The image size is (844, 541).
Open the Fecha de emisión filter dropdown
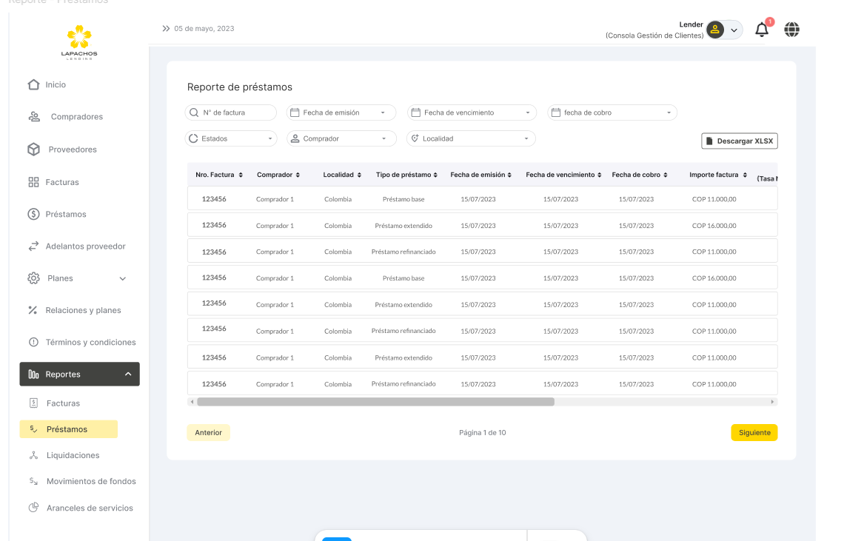(x=341, y=112)
